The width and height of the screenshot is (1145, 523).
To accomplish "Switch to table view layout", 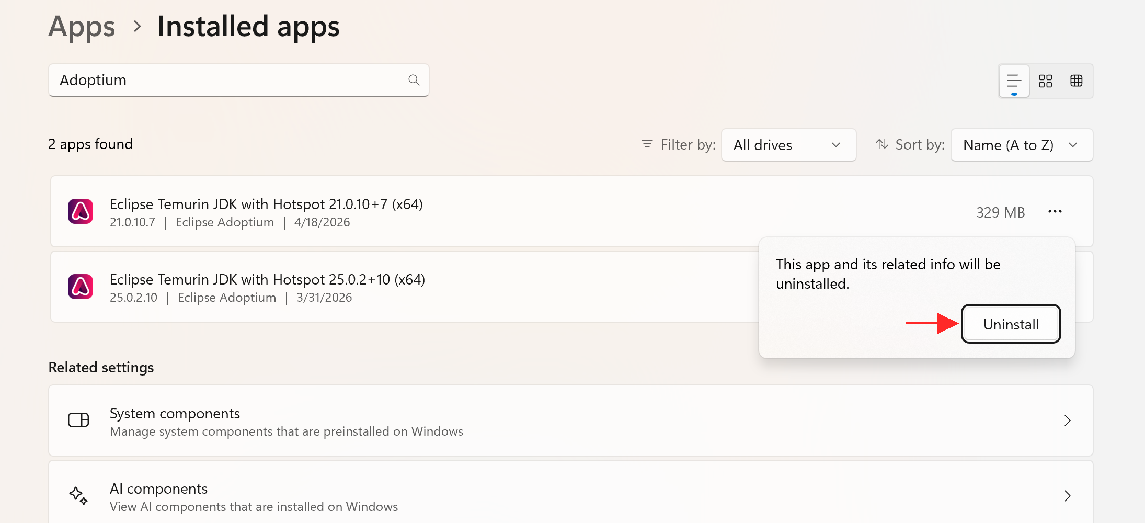I will [1076, 81].
